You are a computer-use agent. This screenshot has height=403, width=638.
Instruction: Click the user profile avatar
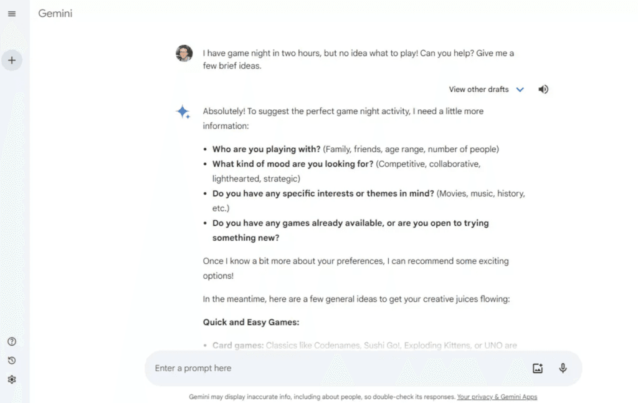click(184, 54)
